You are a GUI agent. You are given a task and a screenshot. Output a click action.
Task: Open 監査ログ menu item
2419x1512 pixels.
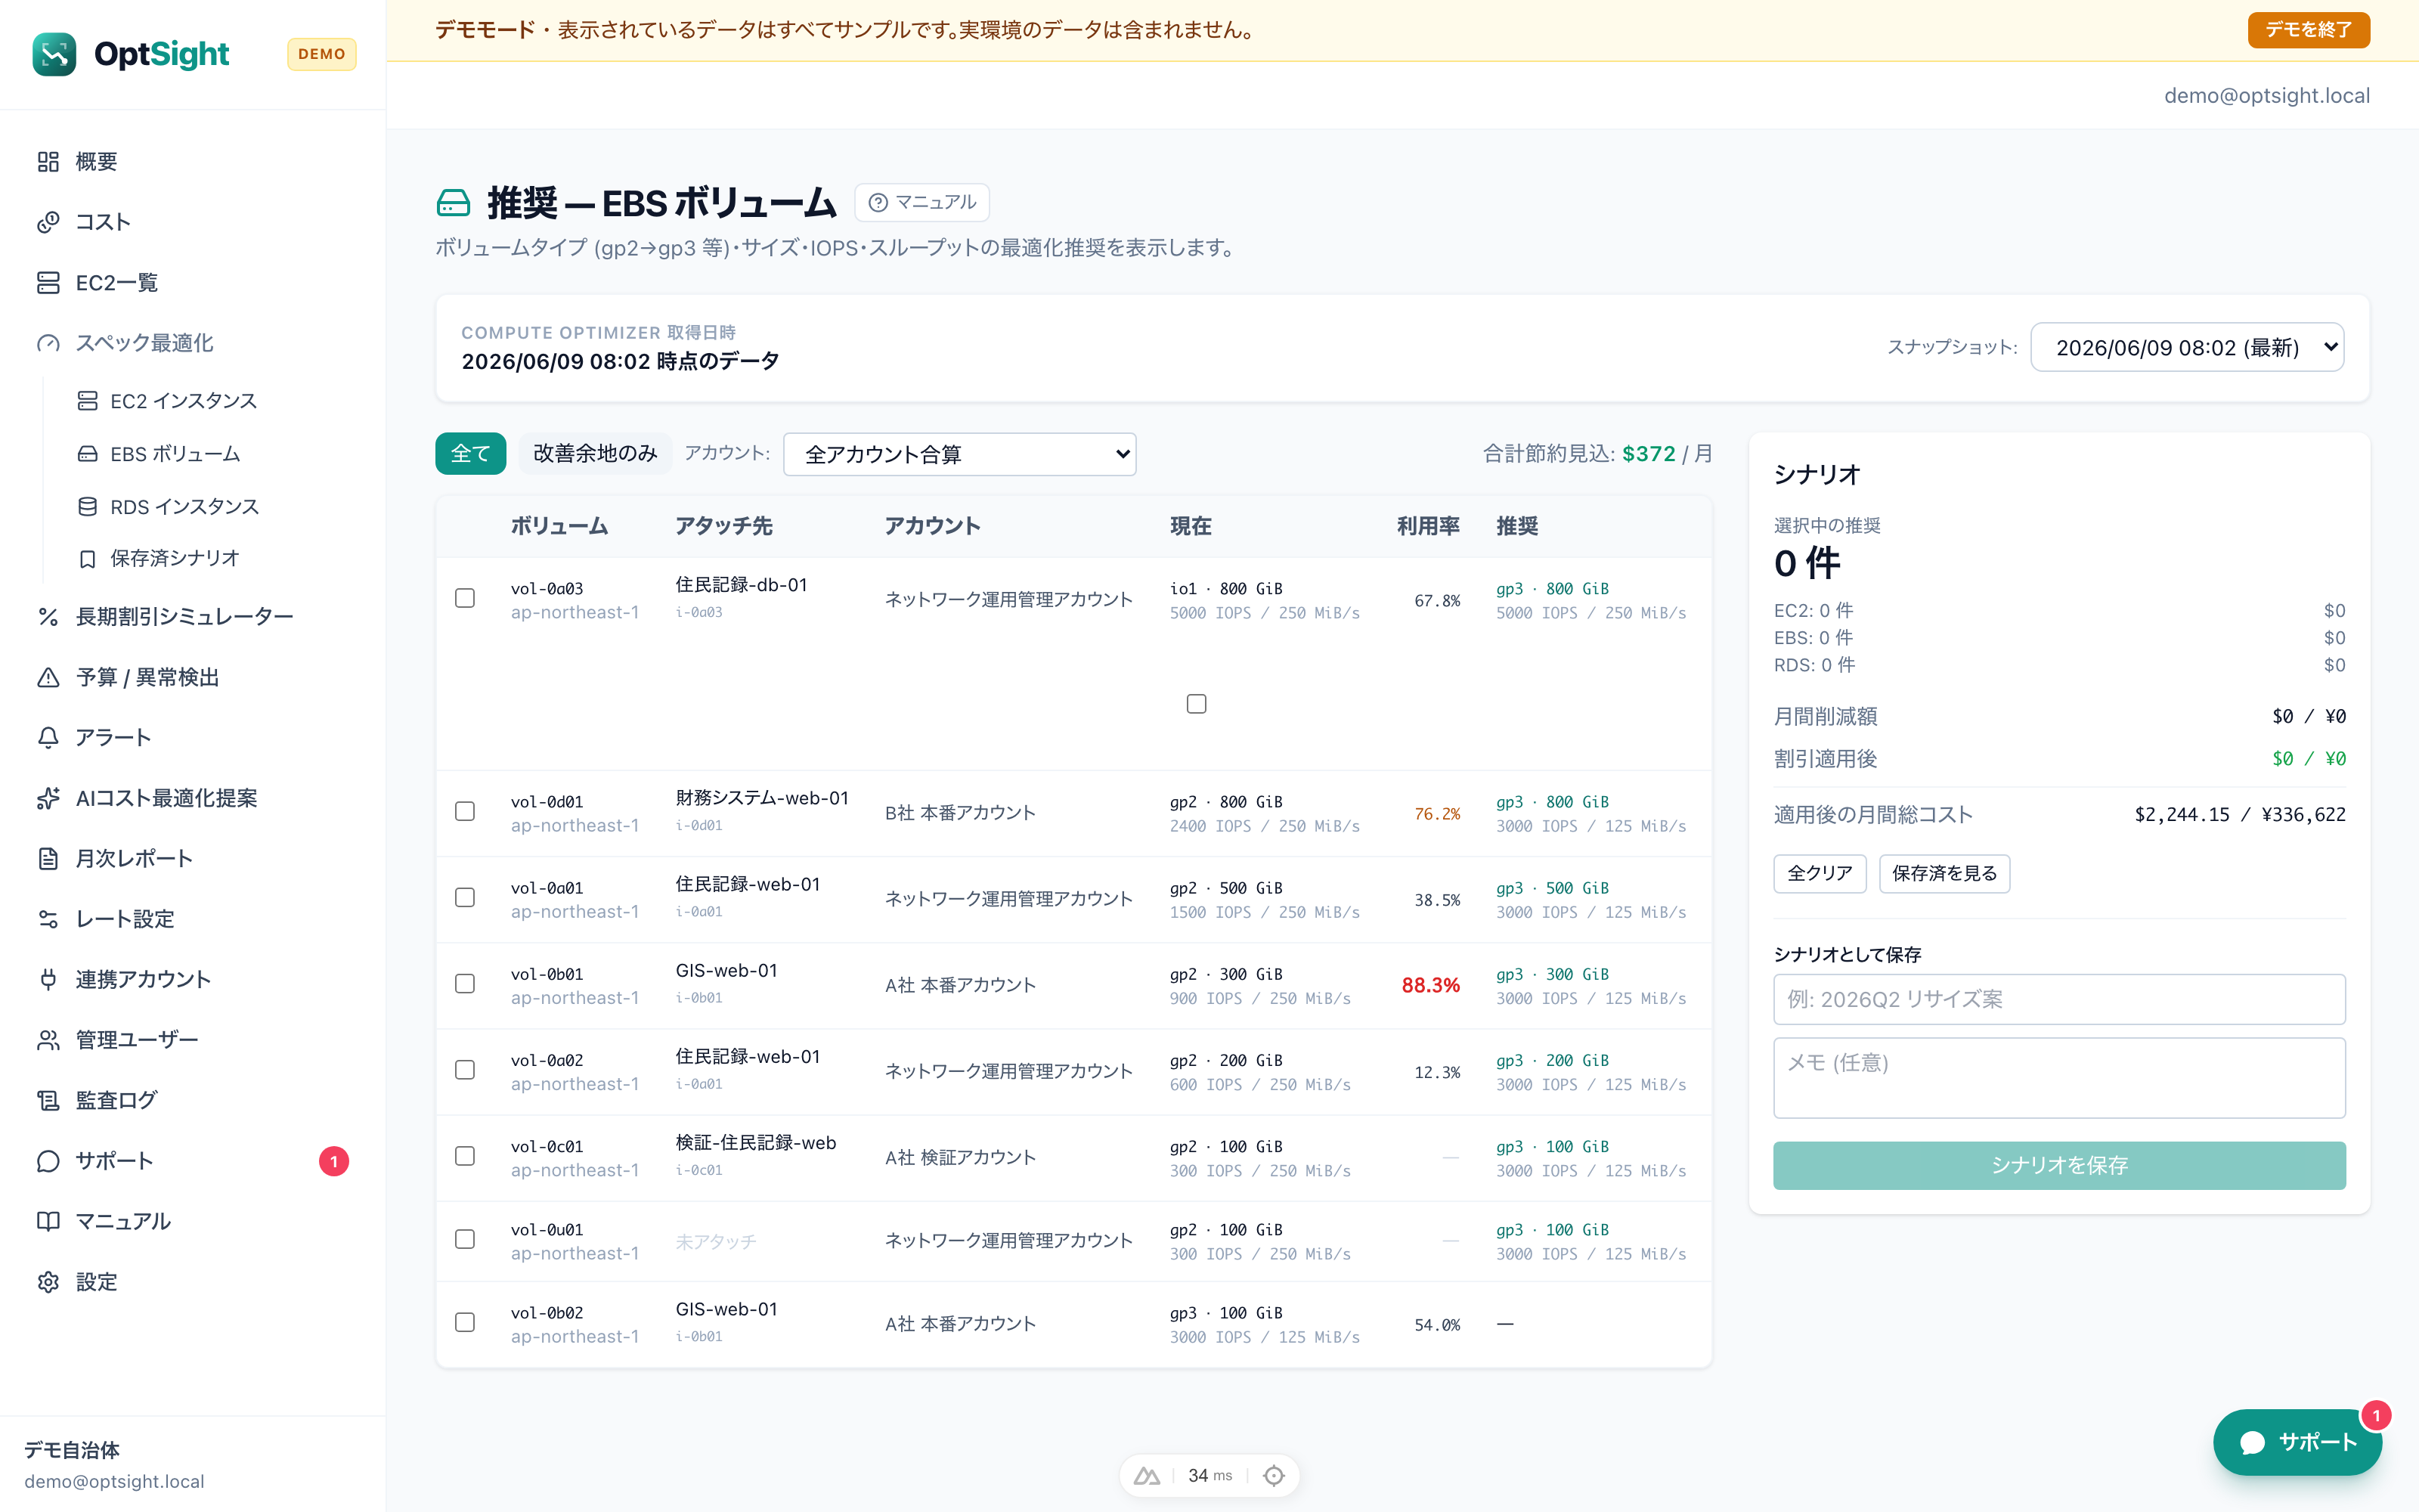pyautogui.click(x=116, y=1101)
